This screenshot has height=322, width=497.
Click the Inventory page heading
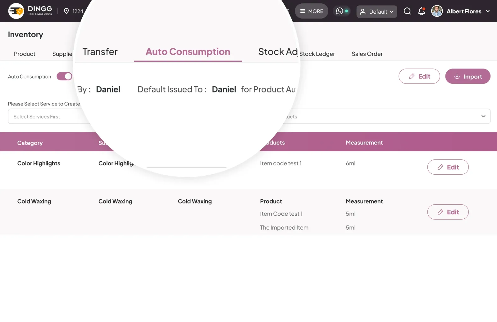coord(25,34)
